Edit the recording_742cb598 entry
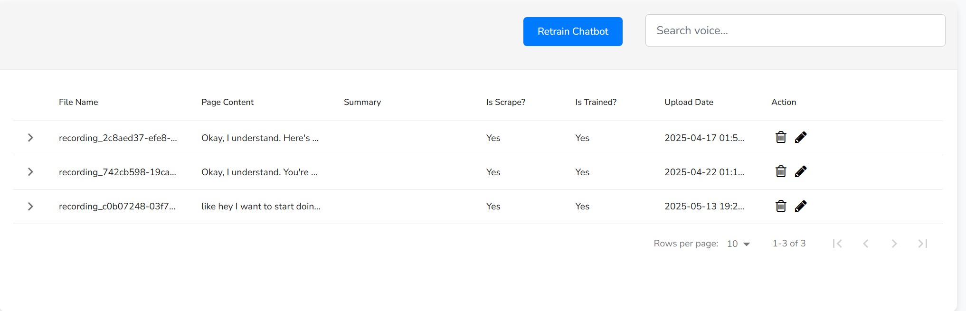 coord(801,172)
